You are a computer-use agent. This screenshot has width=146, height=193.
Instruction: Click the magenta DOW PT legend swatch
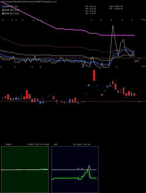3,13
